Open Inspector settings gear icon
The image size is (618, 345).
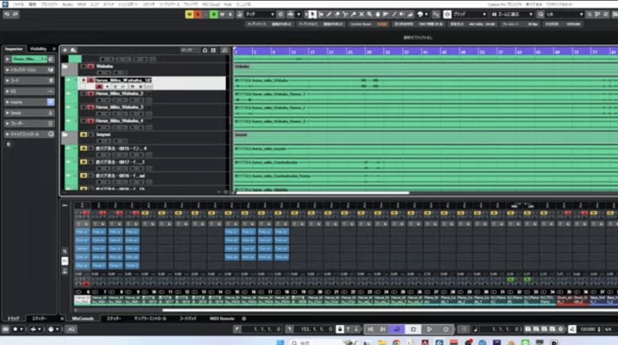pos(8,144)
